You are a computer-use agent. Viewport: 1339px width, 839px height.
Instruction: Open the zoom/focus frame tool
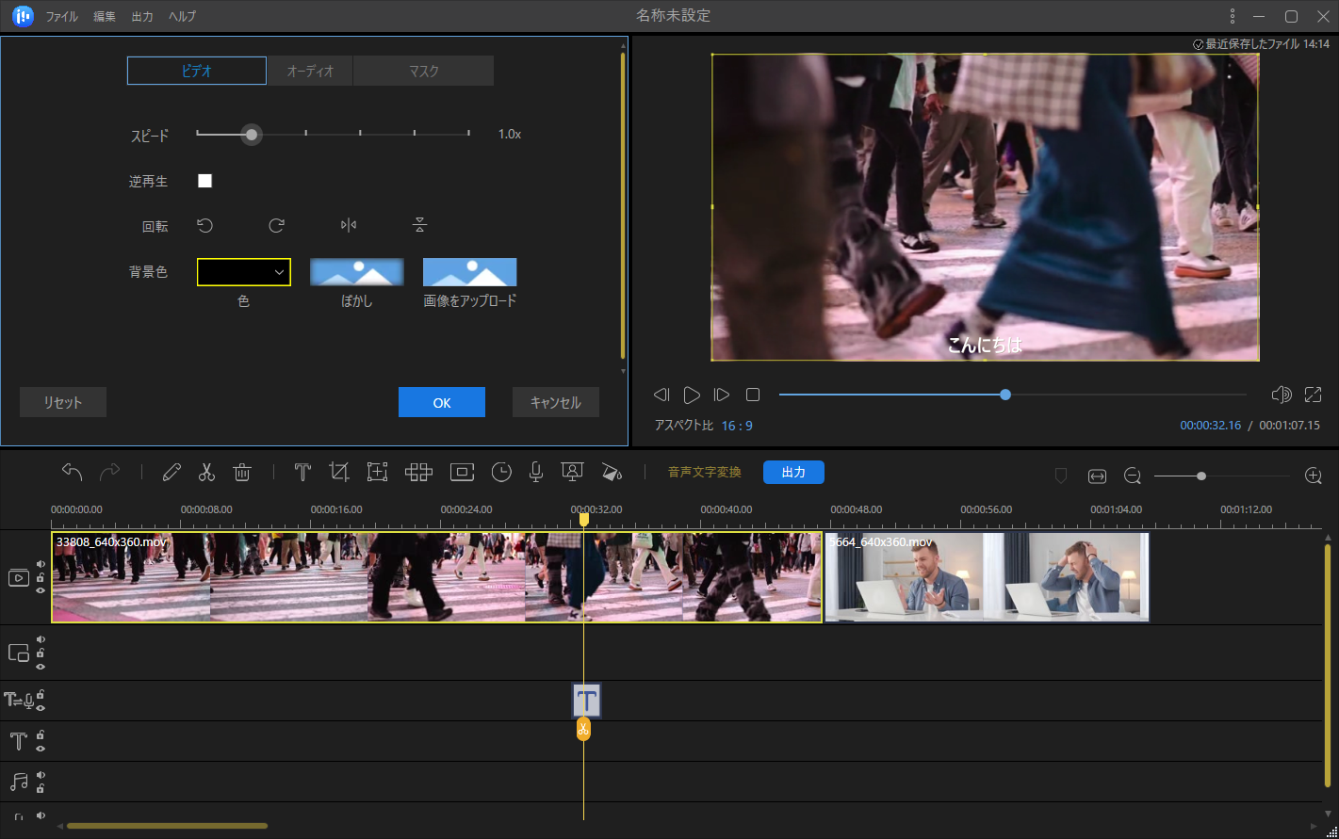coord(377,472)
